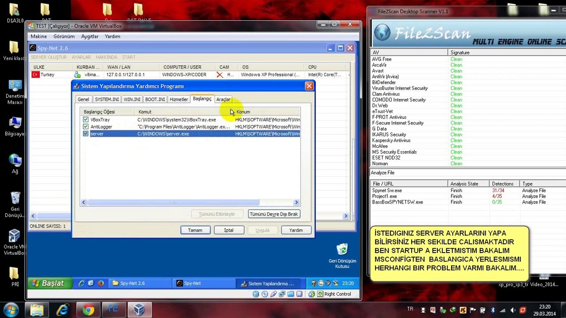
Task: Click the Bluetooth tray icon
Action: pyautogui.click(x=493, y=310)
